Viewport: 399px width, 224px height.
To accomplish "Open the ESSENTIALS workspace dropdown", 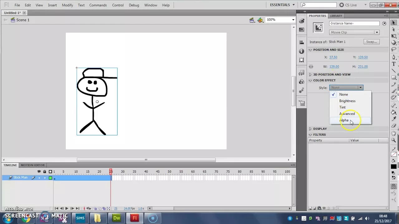I will tap(282, 5).
